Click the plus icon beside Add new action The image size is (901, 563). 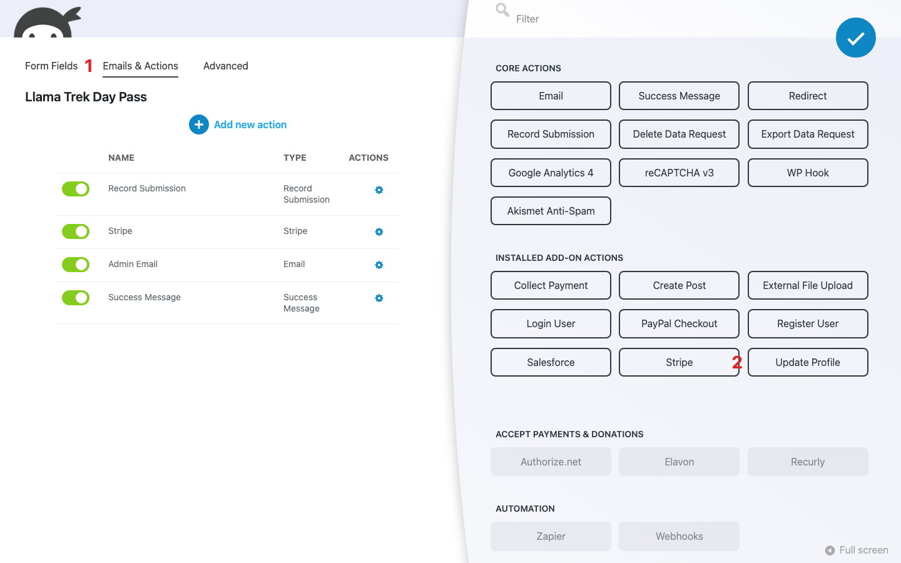[199, 124]
